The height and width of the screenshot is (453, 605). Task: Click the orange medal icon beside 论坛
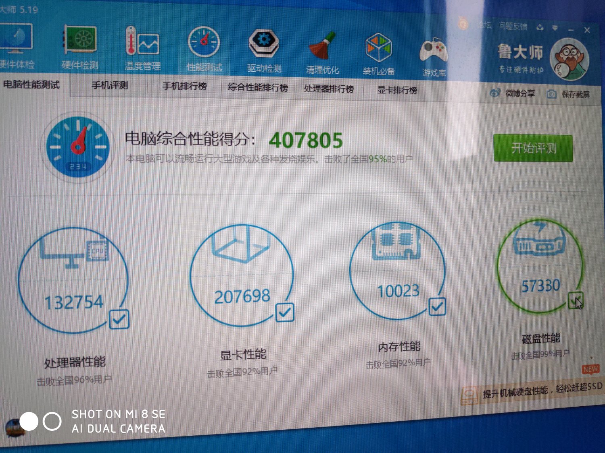(463, 24)
